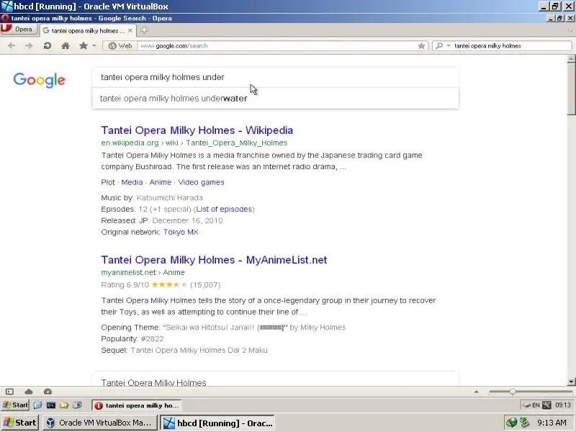Click the host tray globe network icon
Viewport: 576px width, 432px height.
(511, 423)
